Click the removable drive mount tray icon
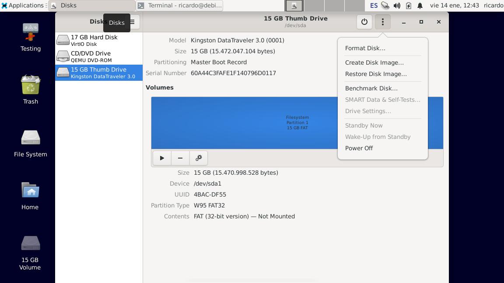The image size is (504, 283). tap(385, 5)
